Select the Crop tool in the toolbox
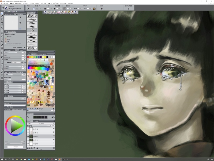Image resolution: width=214 pixels, height=161 pixels. (2, 41)
